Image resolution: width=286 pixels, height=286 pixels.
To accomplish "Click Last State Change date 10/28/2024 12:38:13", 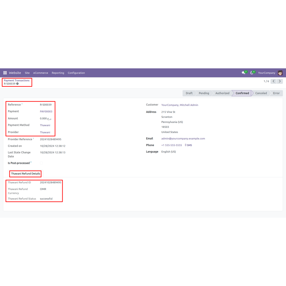I will [53, 152].
